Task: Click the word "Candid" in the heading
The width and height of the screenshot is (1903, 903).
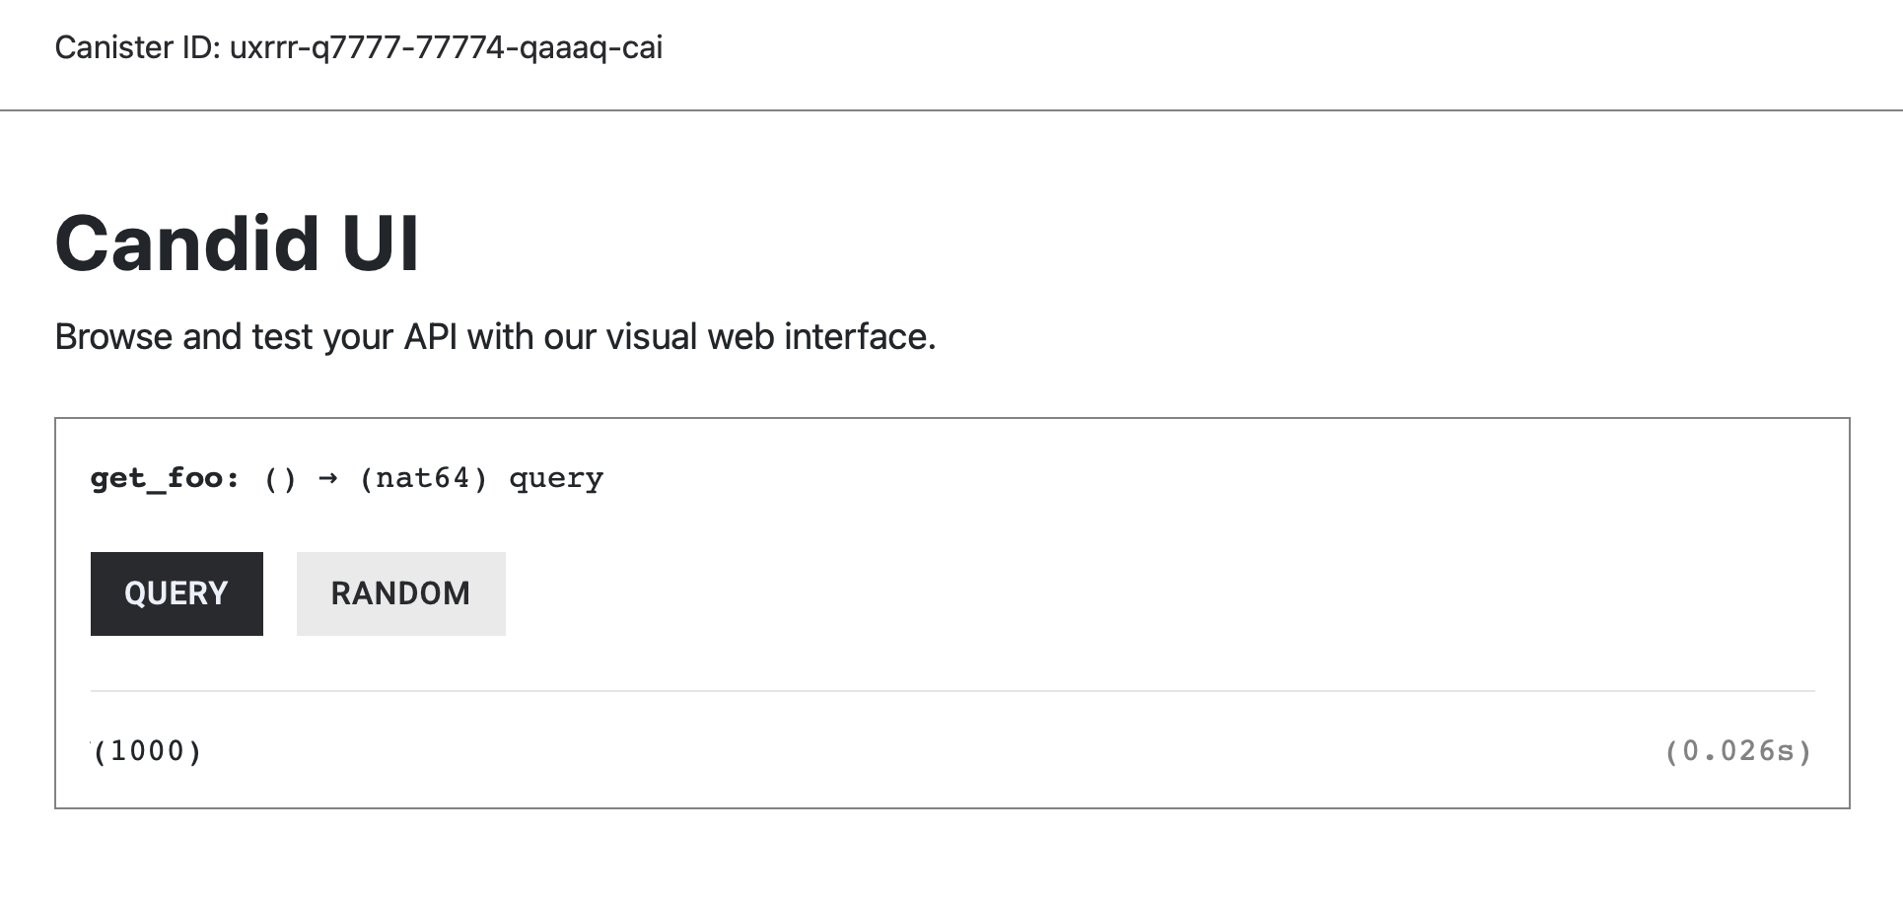Action: pos(187,243)
